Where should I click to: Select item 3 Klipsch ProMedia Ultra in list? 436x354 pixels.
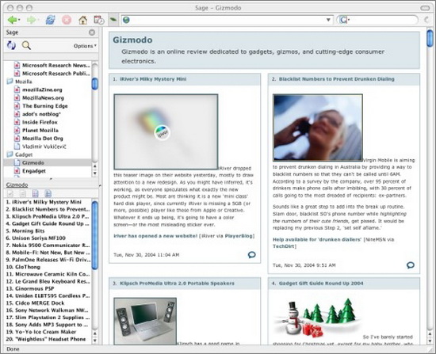(48, 216)
